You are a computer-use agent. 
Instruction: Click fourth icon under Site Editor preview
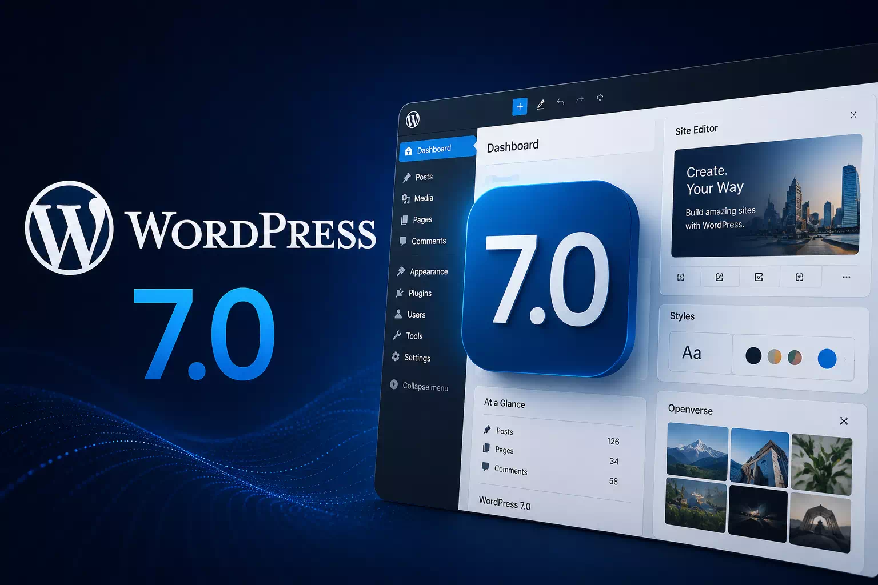point(799,277)
